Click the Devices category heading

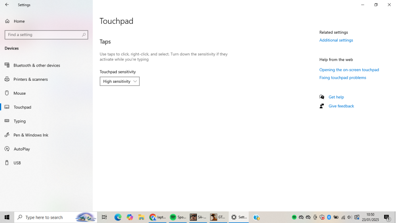point(11,48)
